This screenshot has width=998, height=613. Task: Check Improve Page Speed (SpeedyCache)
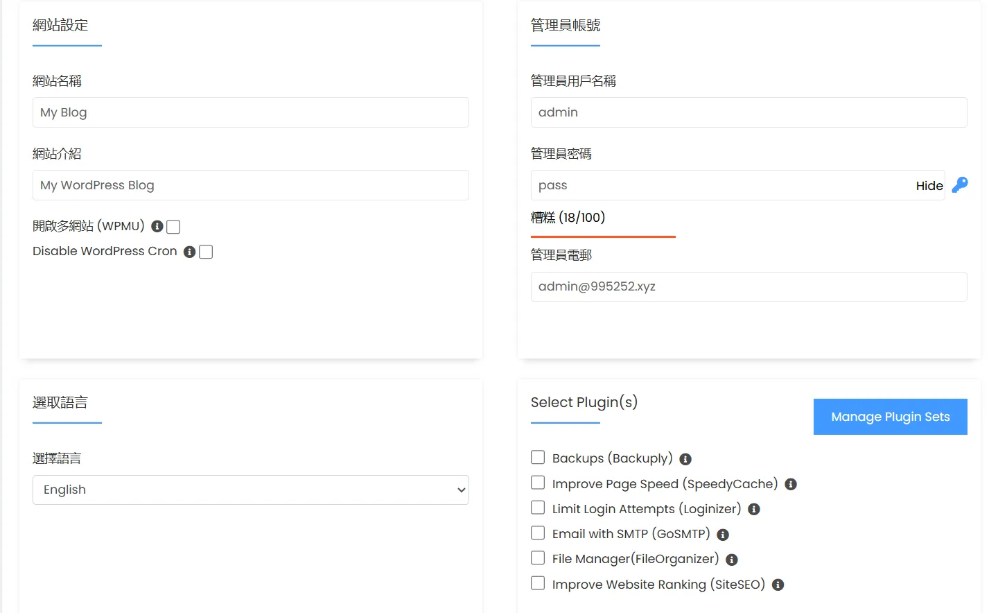coord(538,482)
